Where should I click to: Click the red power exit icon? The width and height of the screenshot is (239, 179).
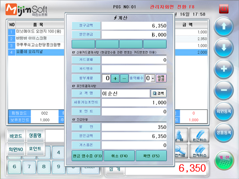(x=224, y=9)
